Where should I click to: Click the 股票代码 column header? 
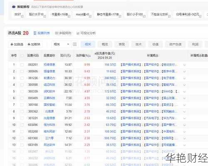(x=33, y=56)
